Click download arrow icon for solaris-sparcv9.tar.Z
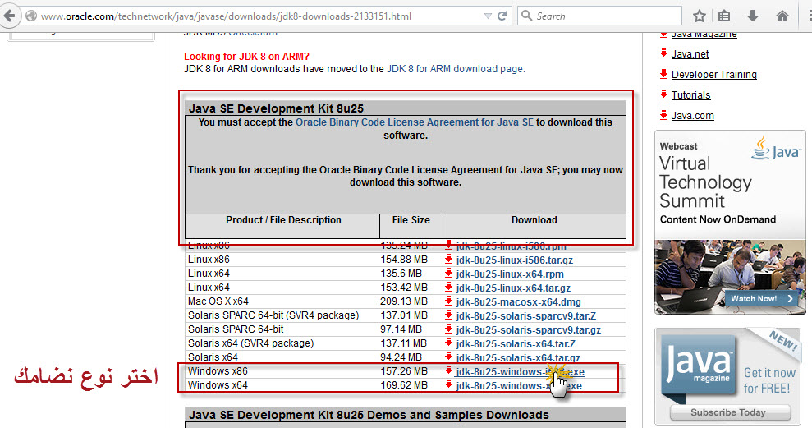812x428 pixels. 448,315
